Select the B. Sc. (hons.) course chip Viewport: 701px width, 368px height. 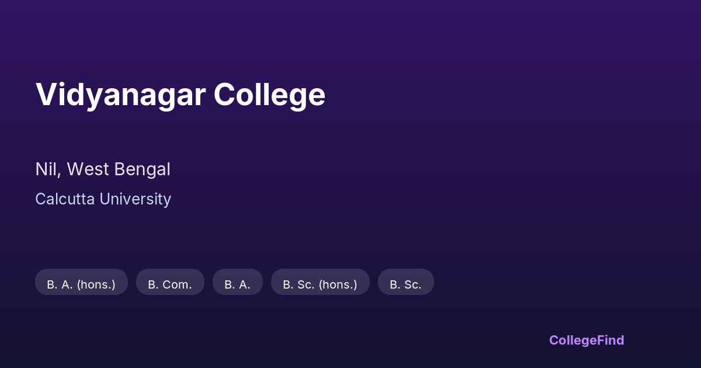point(320,284)
